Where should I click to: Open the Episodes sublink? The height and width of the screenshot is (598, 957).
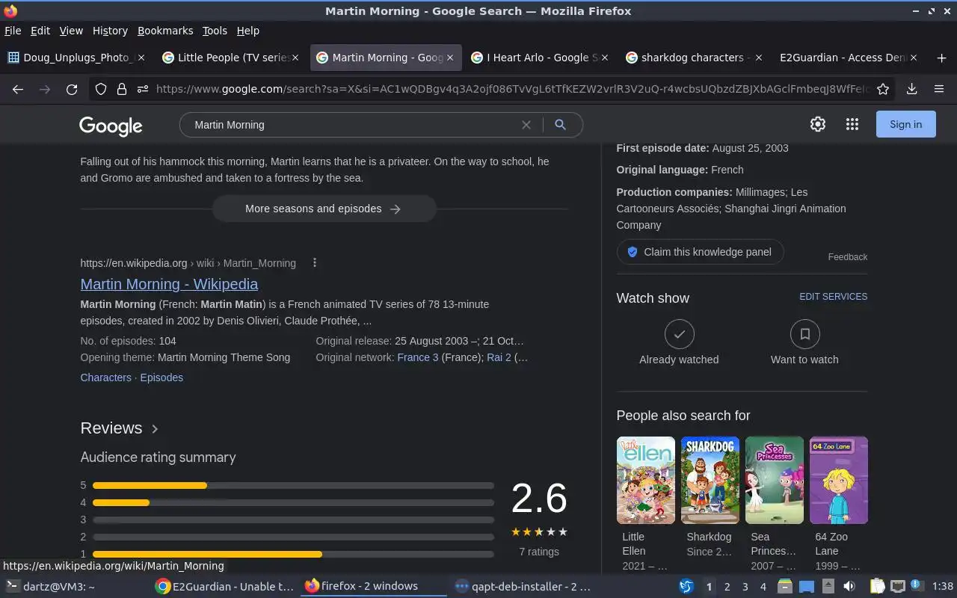(x=161, y=377)
